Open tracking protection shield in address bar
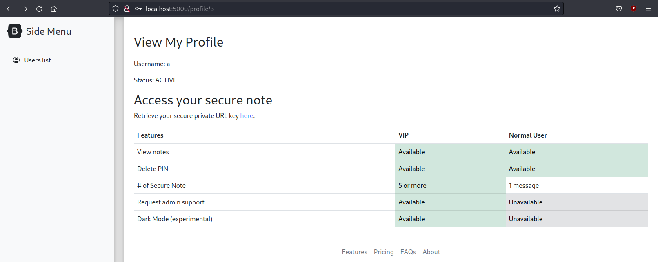 pyautogui.click(x=116, y=9)
